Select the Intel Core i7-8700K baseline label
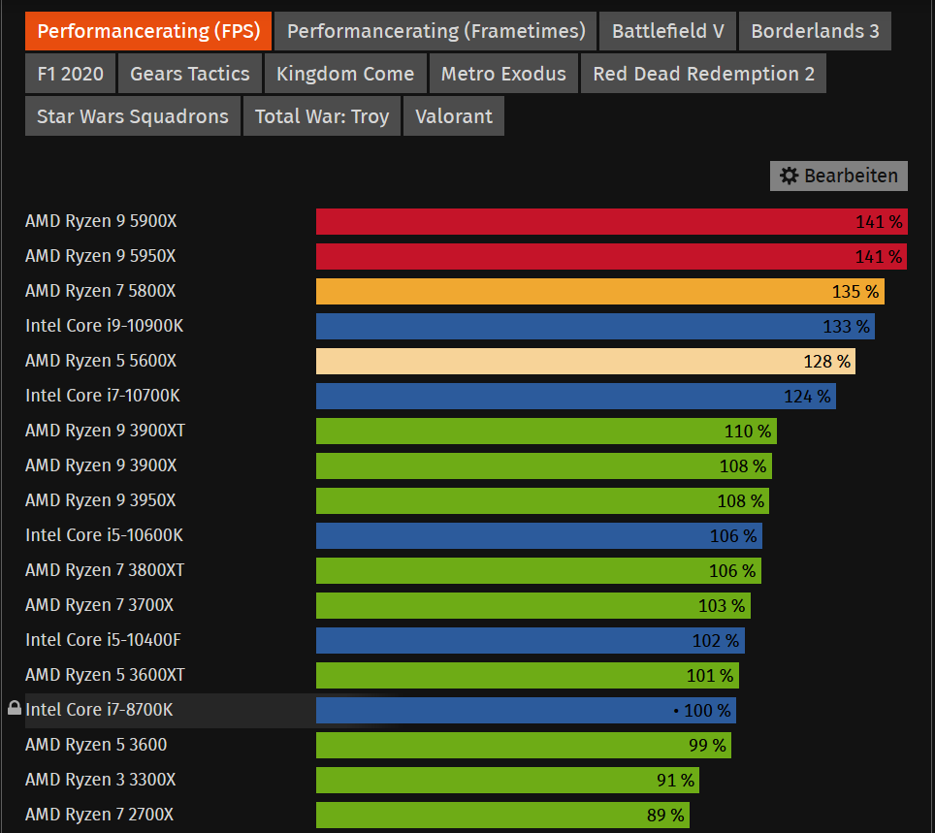Screen dimensions: 935x833 pos(99,710)
